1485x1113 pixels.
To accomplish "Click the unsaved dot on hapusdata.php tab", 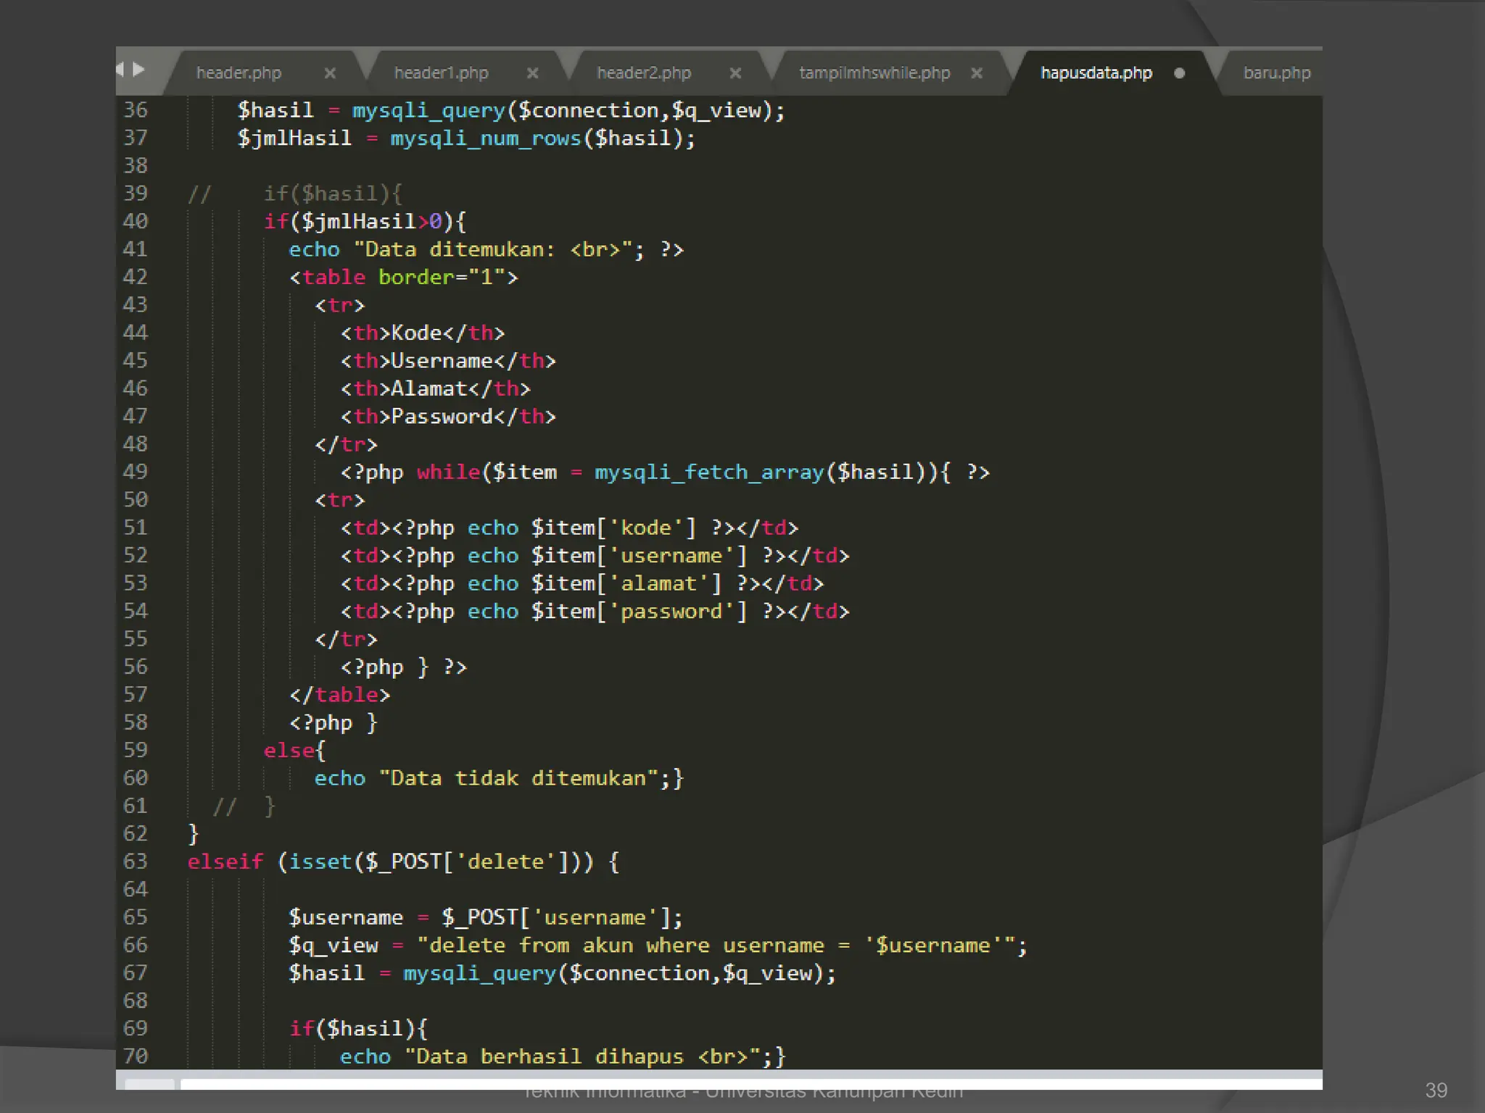I will (x=1179, y=73).
